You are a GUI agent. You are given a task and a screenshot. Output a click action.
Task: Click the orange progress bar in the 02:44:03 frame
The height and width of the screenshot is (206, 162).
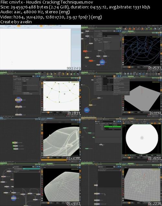coord(54,160)
